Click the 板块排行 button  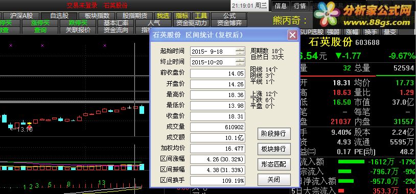[x=274, y=149]
